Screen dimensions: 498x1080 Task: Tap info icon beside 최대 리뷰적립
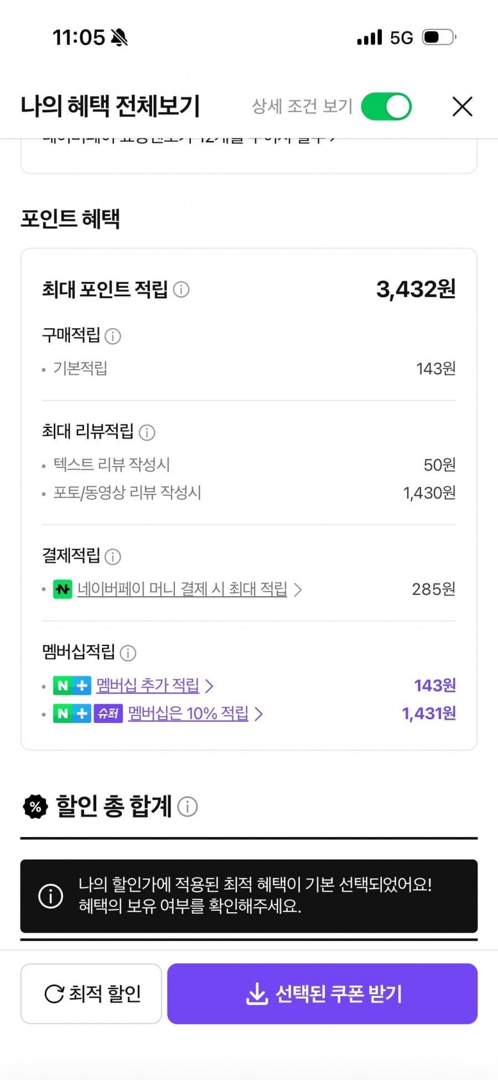pyautogui.click(x=147, y=432)
